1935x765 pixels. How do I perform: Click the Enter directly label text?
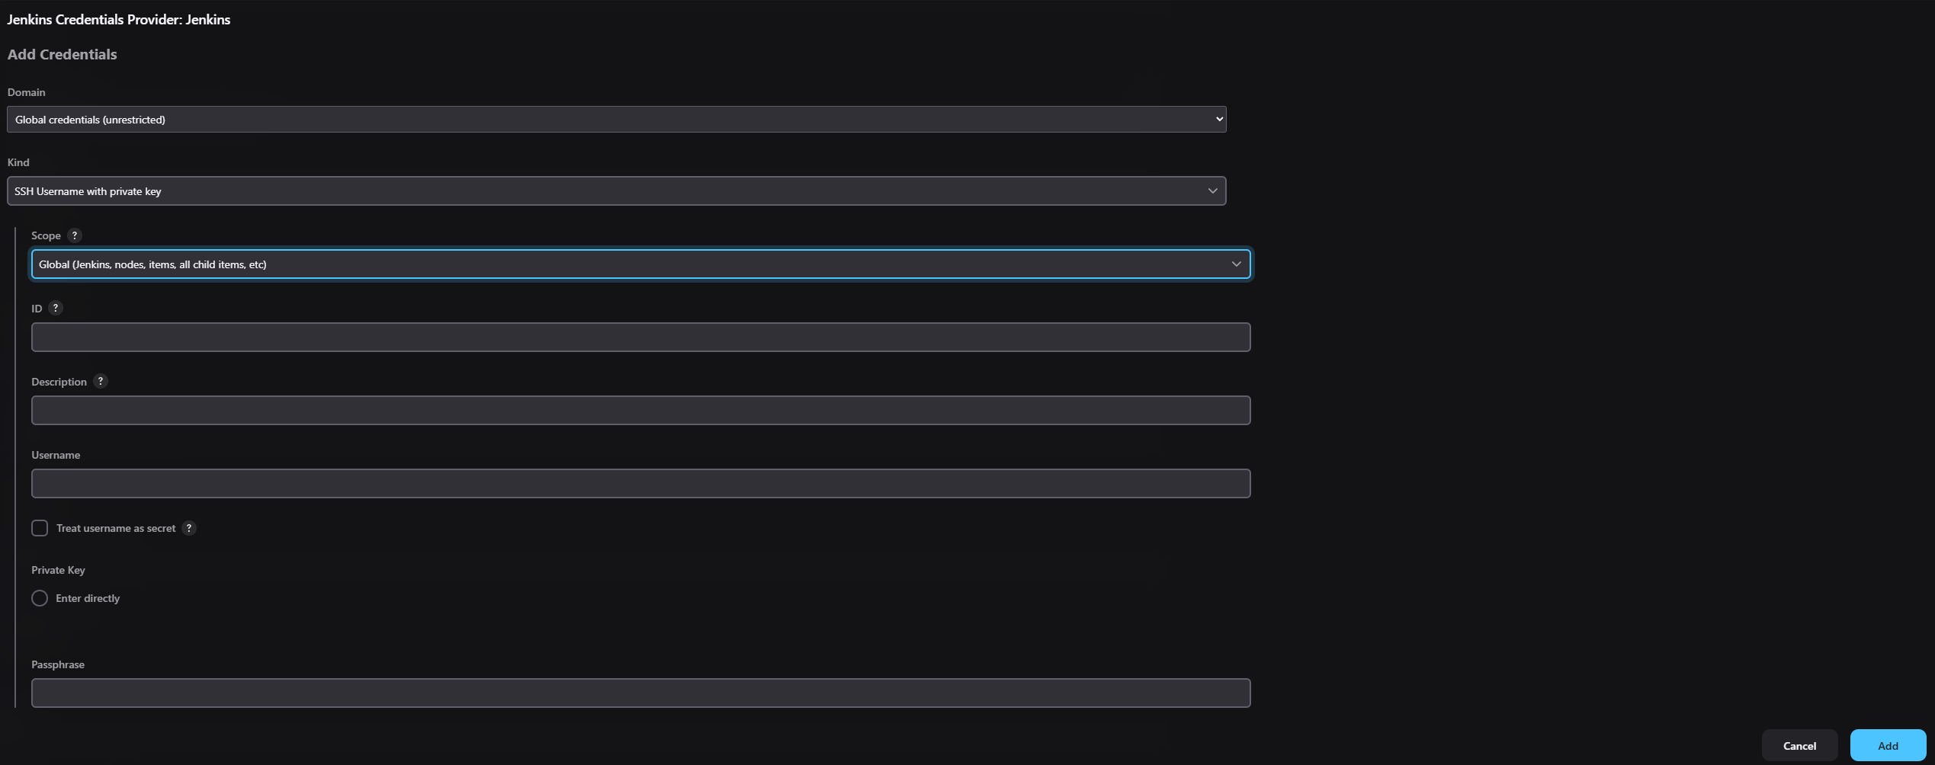point(88,598)
